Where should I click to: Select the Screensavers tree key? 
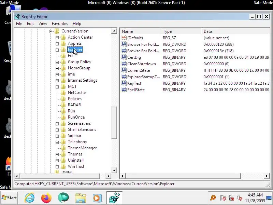79,123
